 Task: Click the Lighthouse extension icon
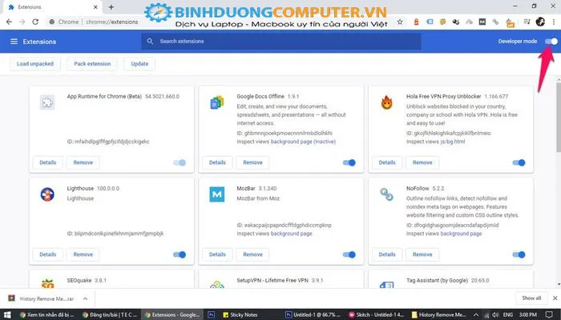(46, 194)
